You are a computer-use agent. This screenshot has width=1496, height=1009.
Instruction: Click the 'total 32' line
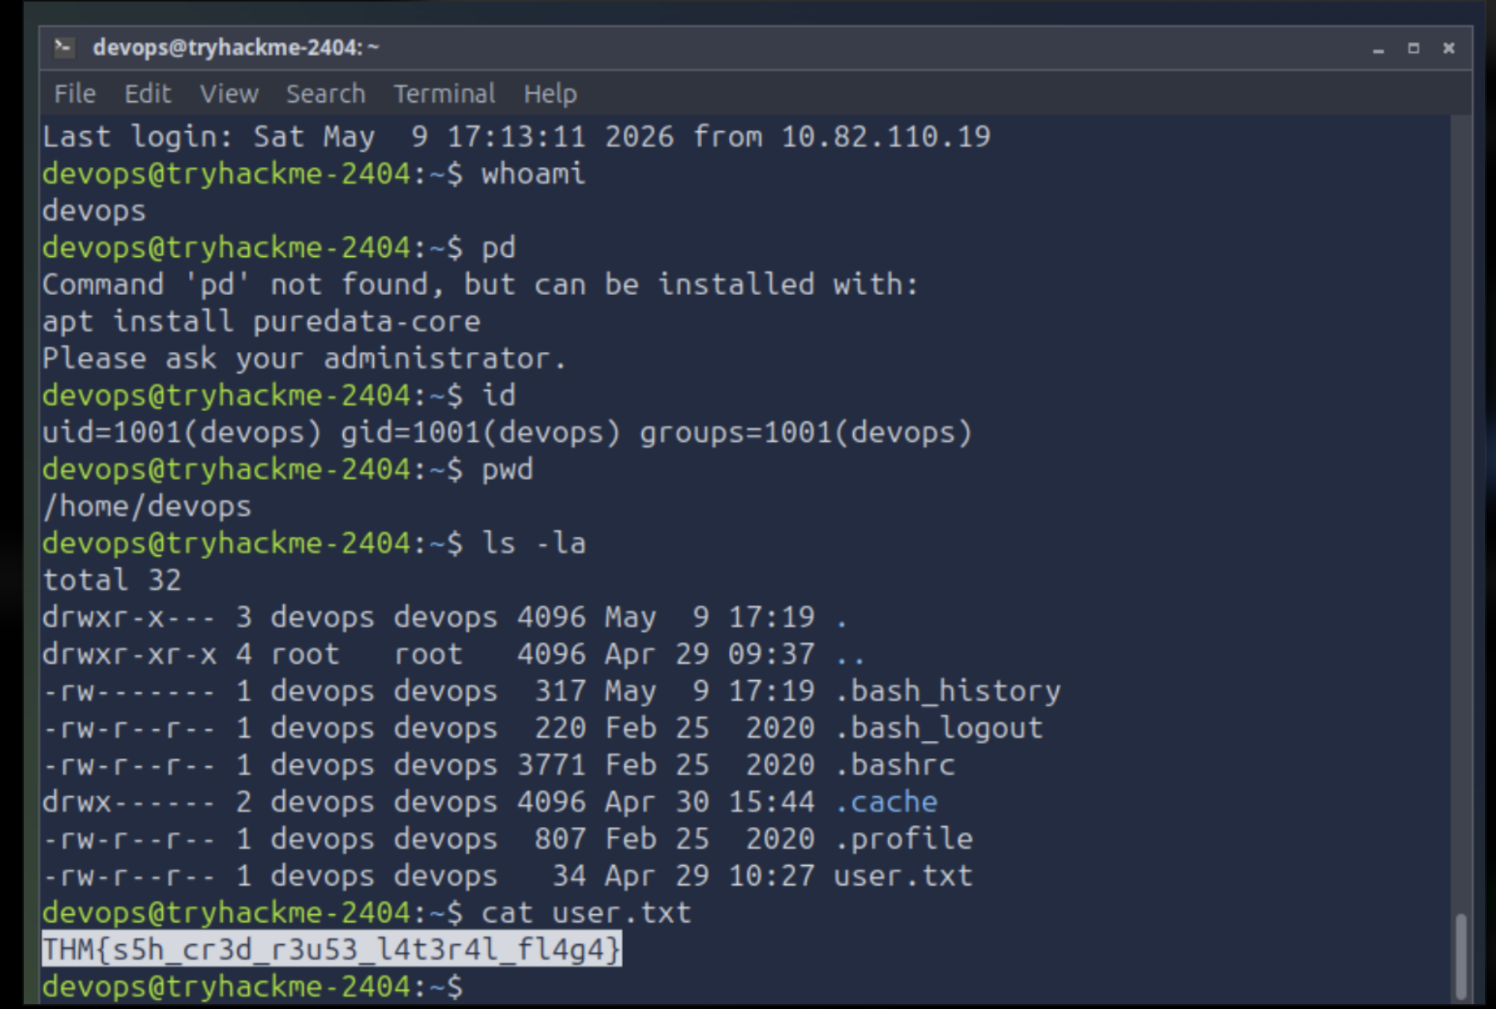(112, 580)
